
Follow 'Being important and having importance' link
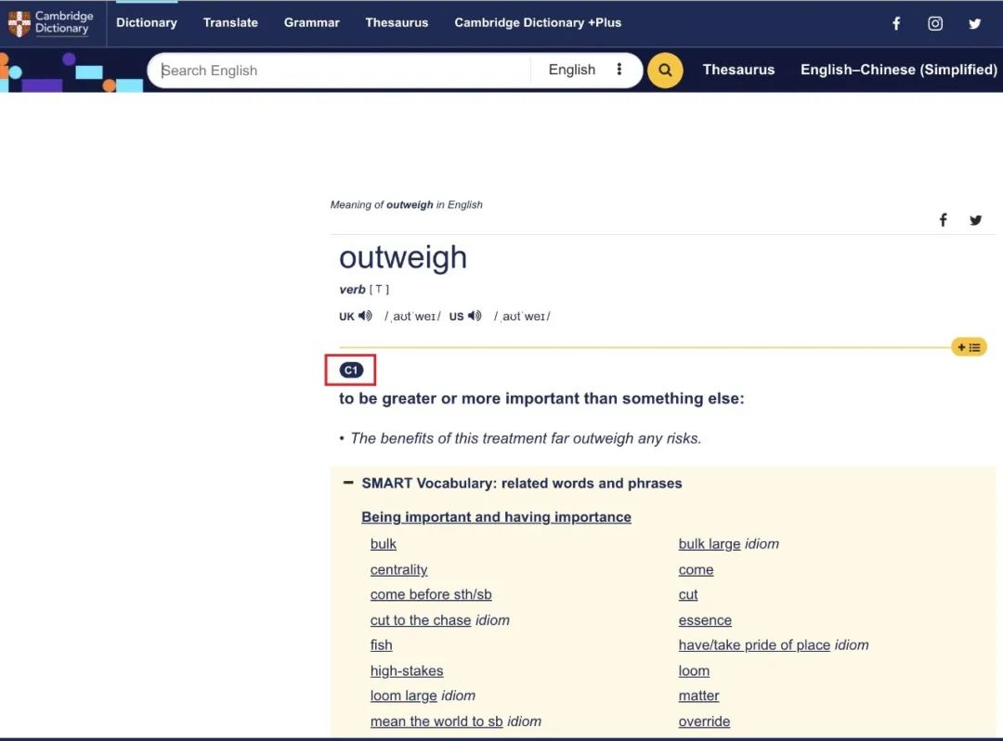[496, 517]
